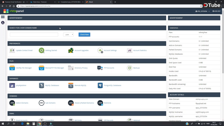
Task: Open MySQL Databases link text
Action: coord(52,85)
